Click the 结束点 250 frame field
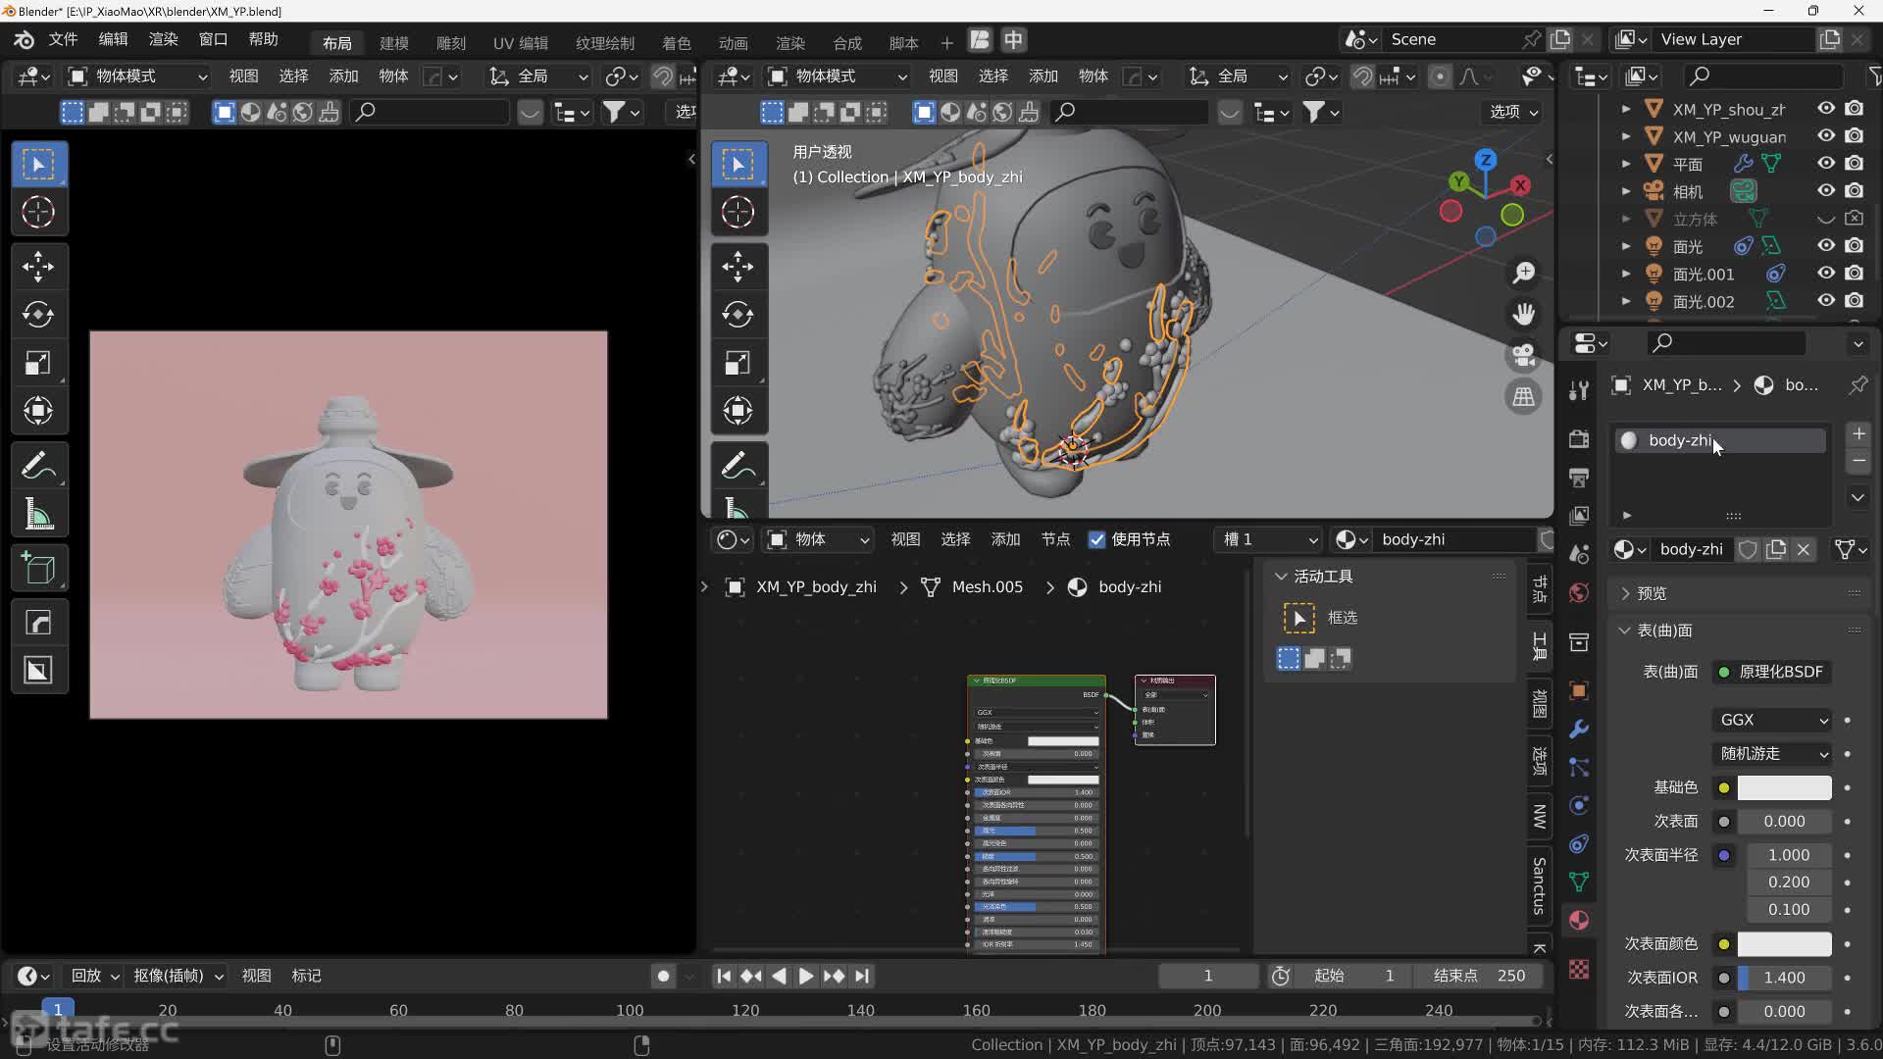Viewport: 1883px width, 1059px height. click(x=1479, y=976)
